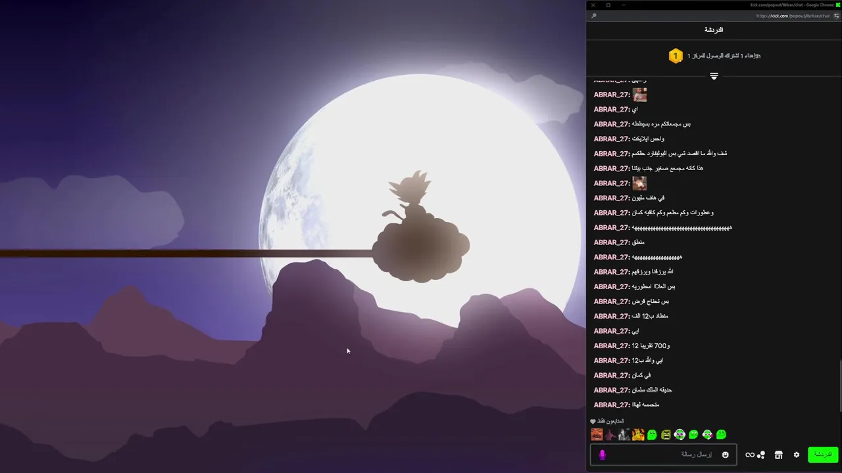Open chat settings gear icon
The height and width of the screenshot is (473, 842).
pos(797,455)
